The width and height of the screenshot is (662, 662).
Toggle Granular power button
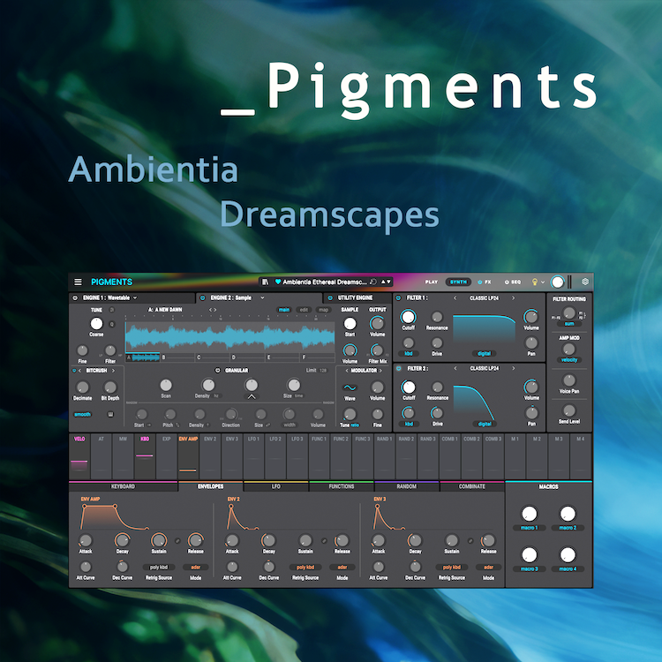(x=217, y=370)
